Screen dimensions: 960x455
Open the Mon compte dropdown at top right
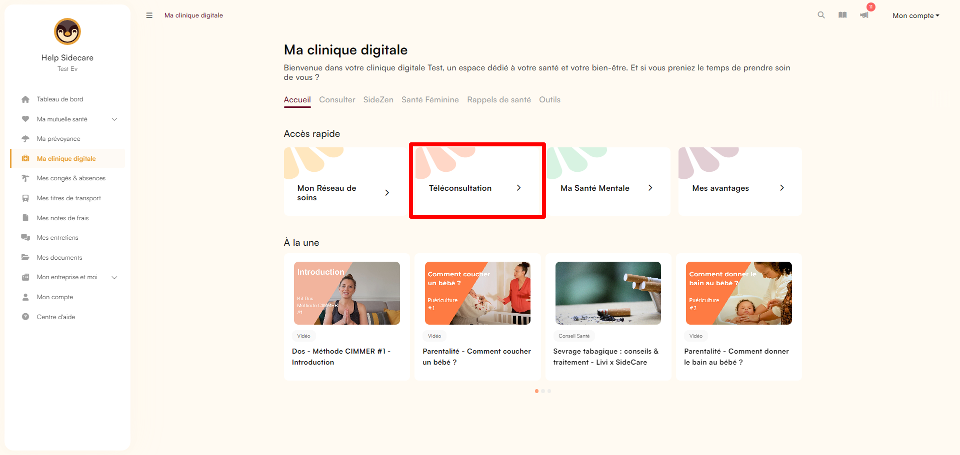pyautogui.click(x=916, y=15)
